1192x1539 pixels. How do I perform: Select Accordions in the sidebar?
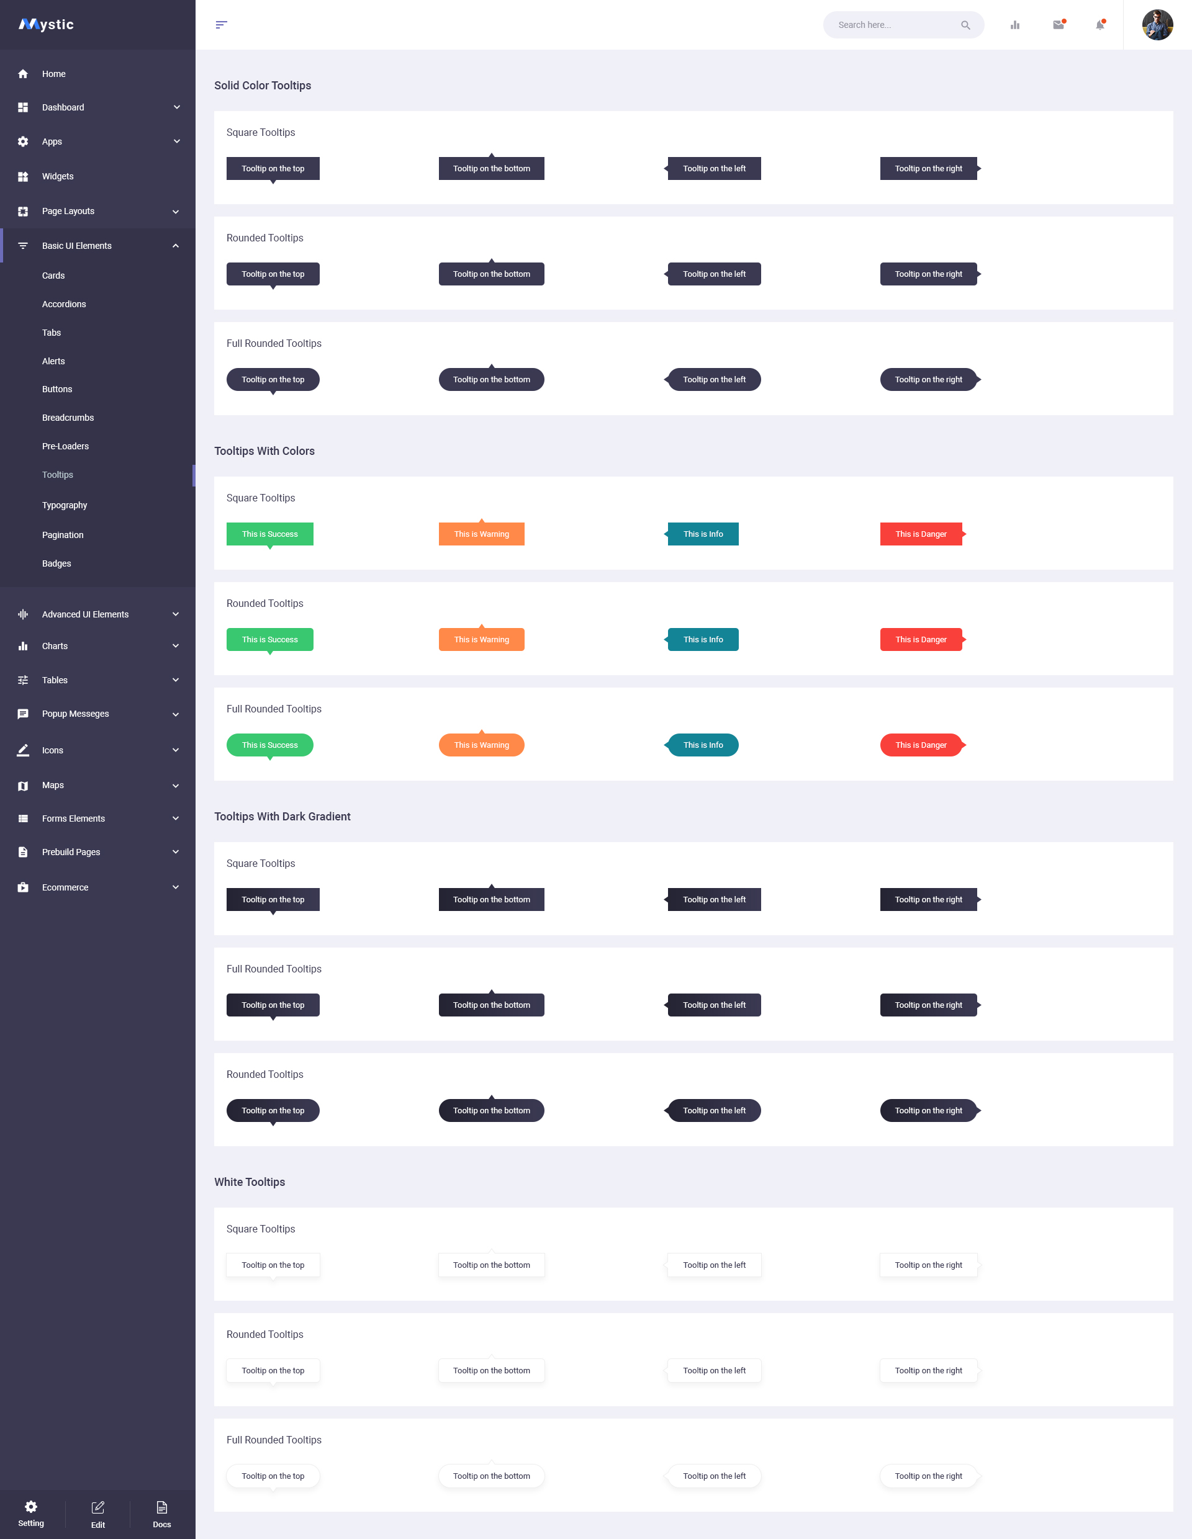pos(64,303)
